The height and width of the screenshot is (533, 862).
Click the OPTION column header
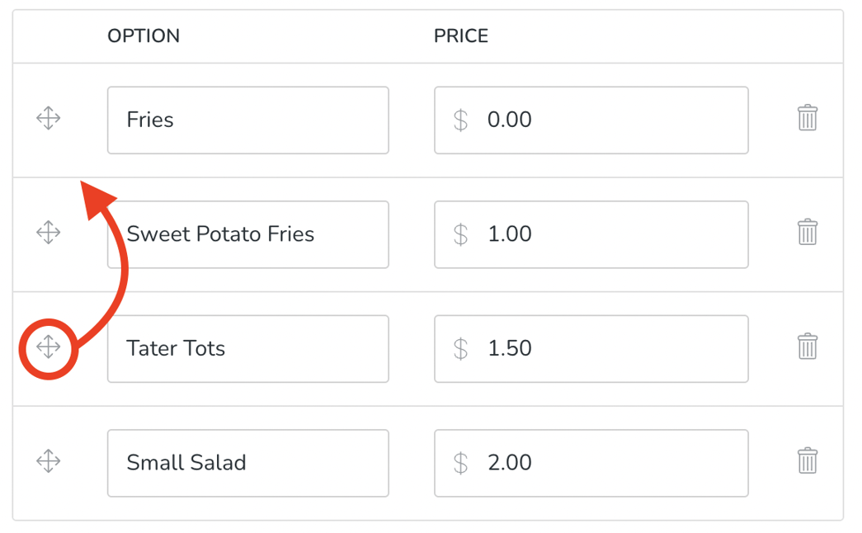[144, 35]
